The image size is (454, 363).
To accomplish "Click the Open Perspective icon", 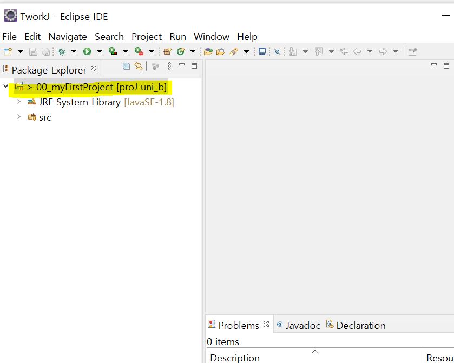I will (x=412, y=52).
